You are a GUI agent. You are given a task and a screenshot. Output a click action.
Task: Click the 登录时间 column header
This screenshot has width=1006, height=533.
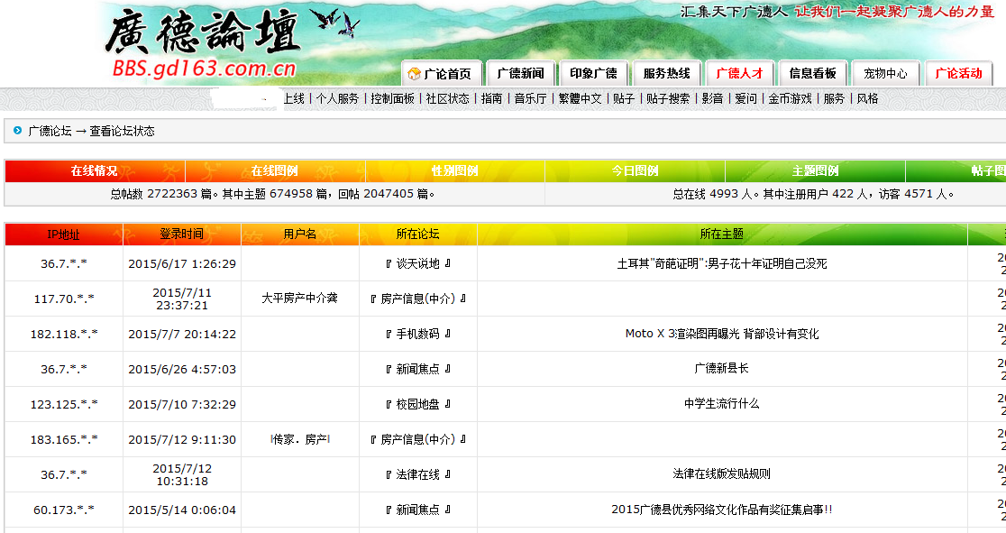(x=181, y=234)
